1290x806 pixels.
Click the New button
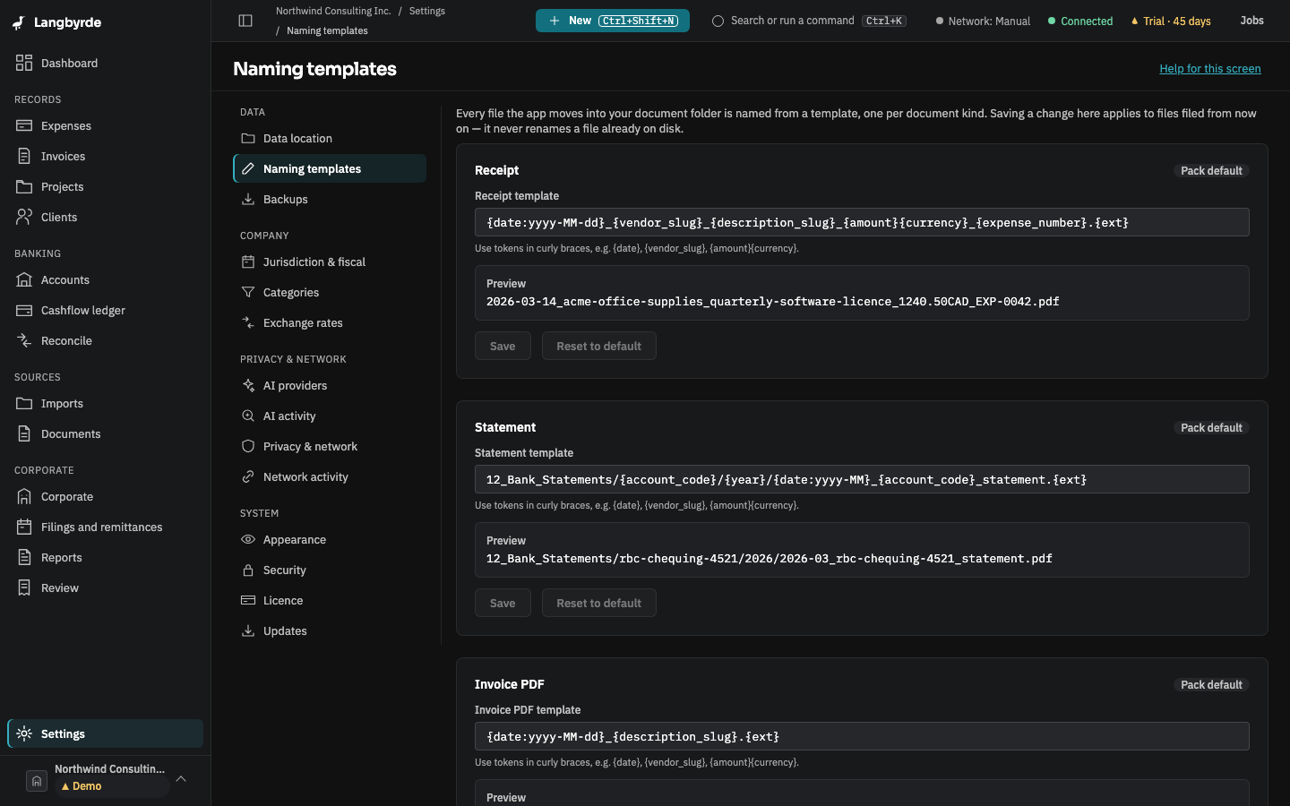[613, 21]
